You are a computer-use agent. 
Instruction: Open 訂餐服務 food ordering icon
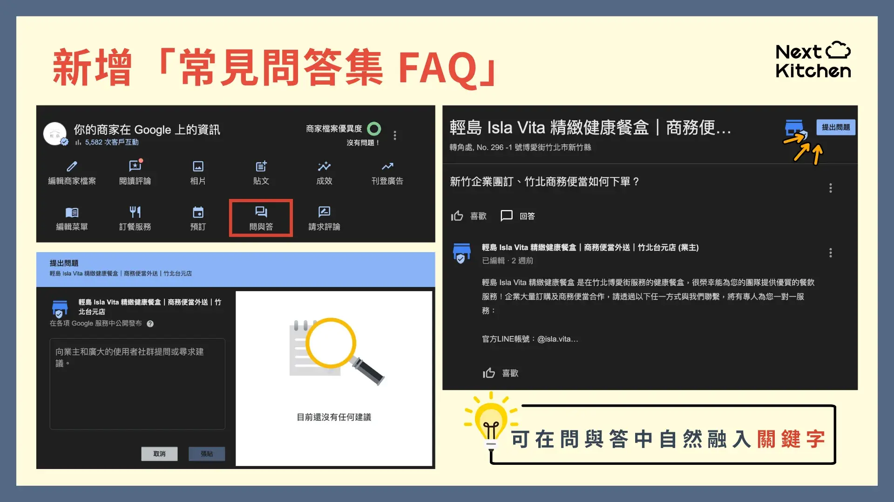pos(135,212)
